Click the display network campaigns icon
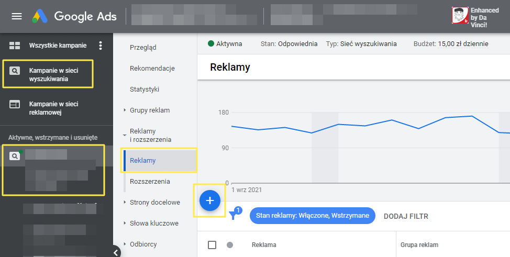Image resolution: width=510 pixels, height=257 pixels. [15, 105]
